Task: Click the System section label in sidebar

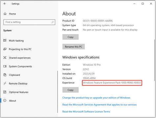Action: pyautogui.click(x=7, y=30)
